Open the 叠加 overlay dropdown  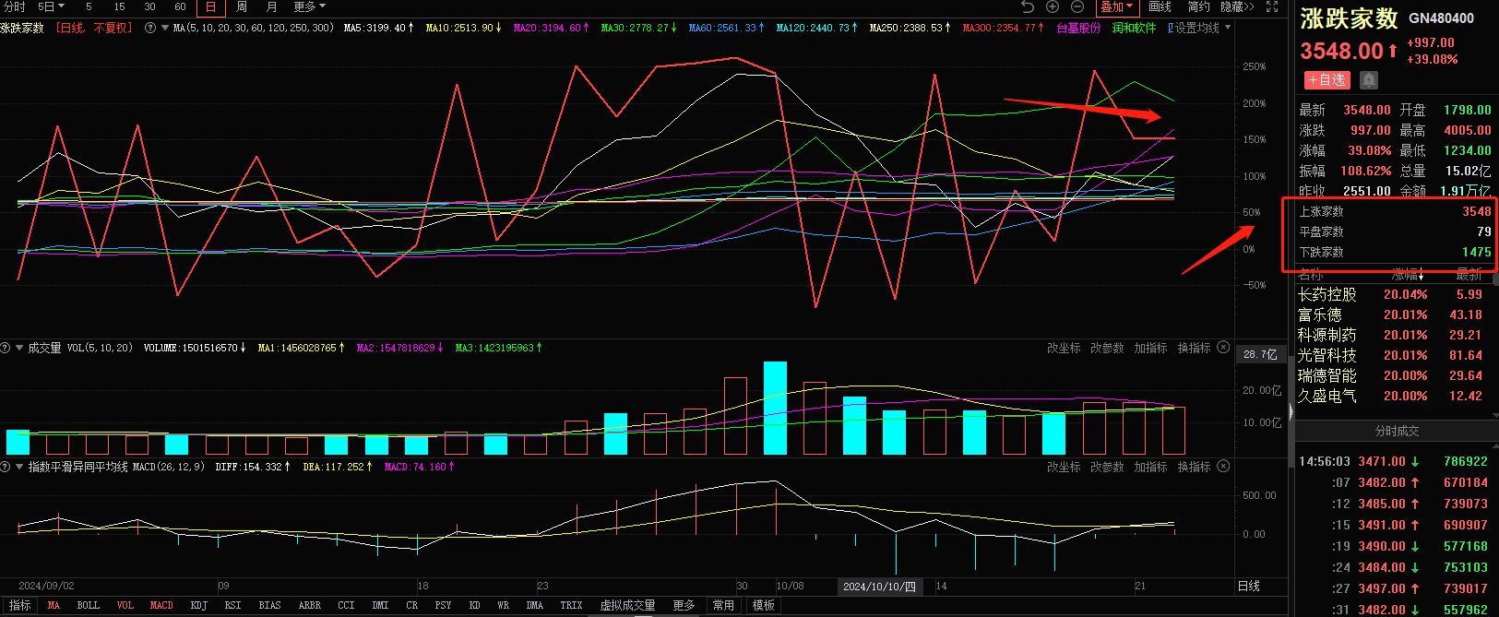[1116, 6]
